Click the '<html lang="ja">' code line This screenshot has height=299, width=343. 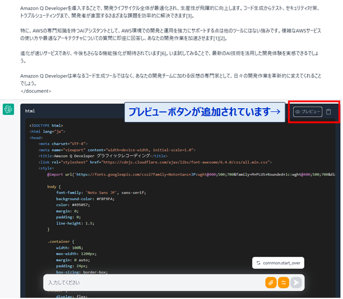47,131
